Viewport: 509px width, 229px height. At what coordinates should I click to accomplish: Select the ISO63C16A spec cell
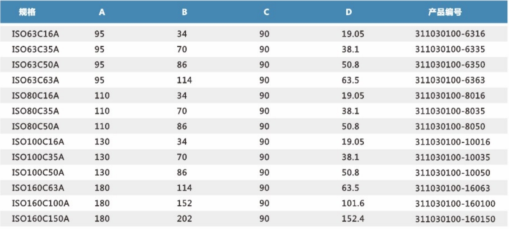click(x=36, y=34)
